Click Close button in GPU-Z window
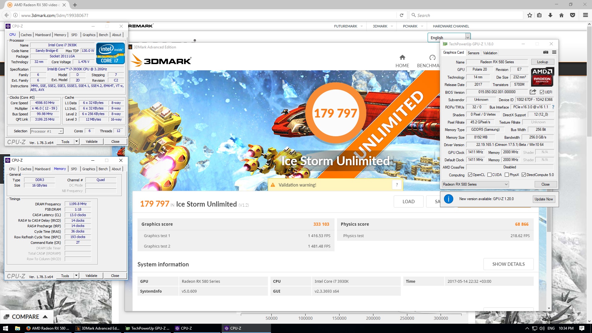Image resolution: width=592 pixels, height=333 pixels. click(545, 184)
